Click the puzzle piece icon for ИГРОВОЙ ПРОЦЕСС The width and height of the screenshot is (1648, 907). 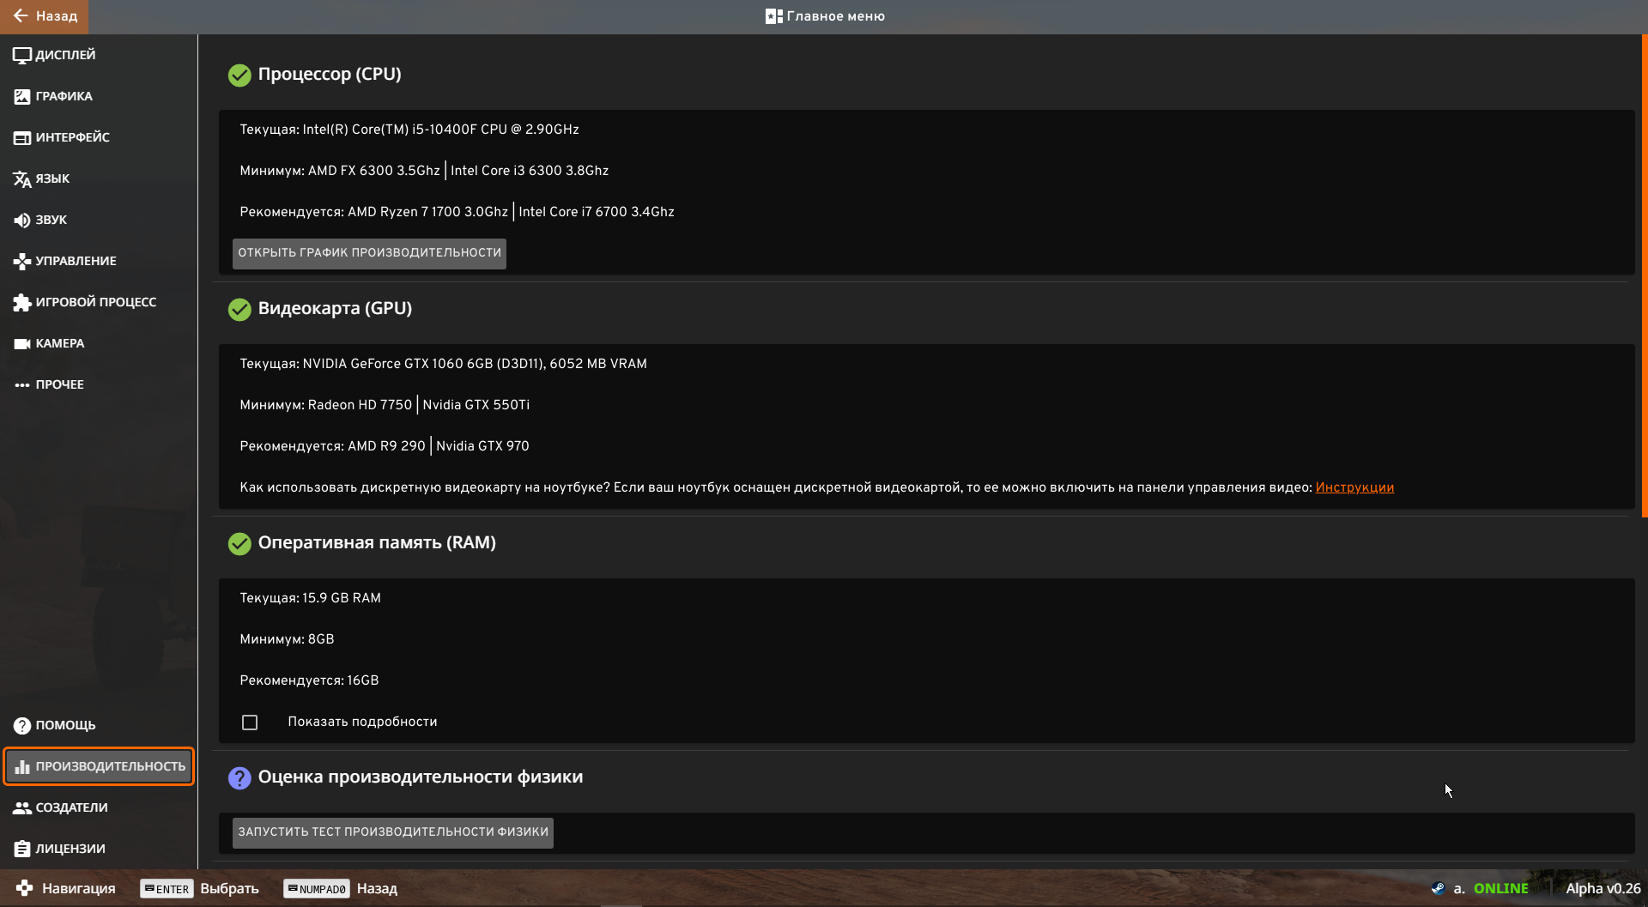pos(22,303)
